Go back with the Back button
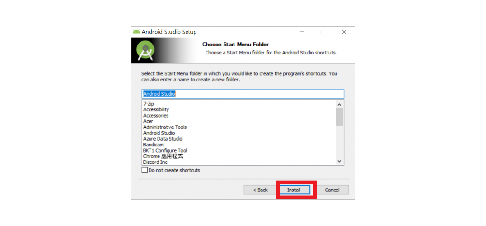Image resolution: width=486 pixels, height=226 pixels. click(261, 190)
